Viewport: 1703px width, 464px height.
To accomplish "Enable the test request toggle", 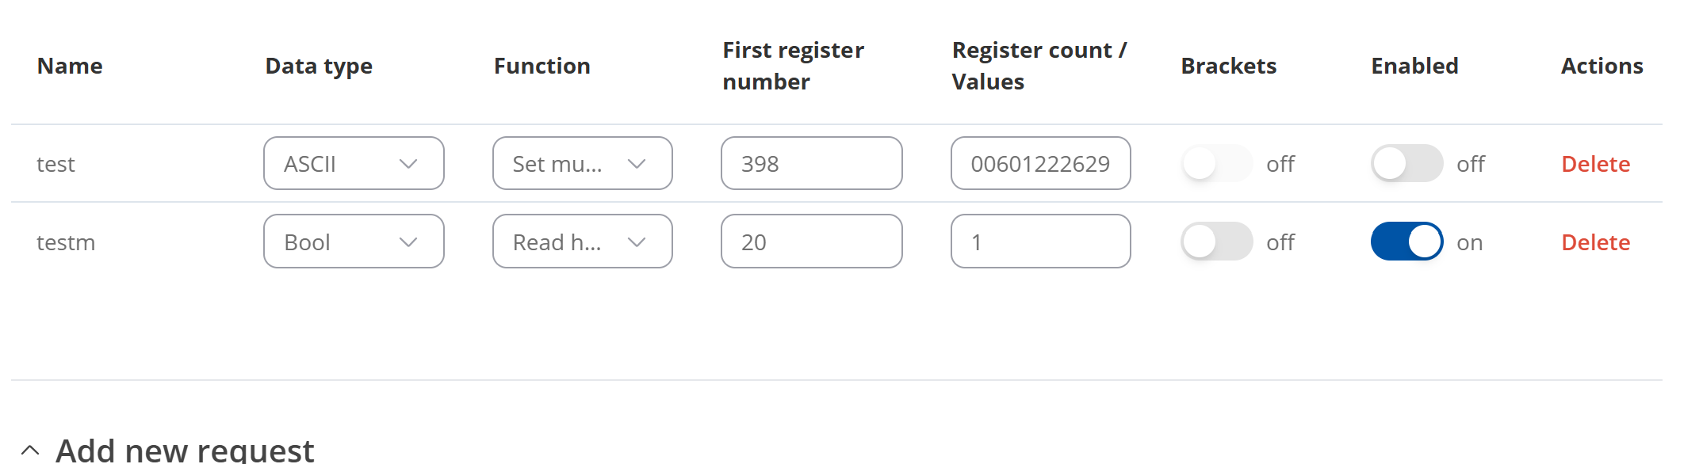I will click(x=1406, y=163).
